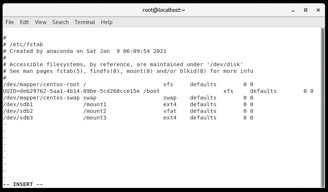Close the root@localhost terminal window
Image resolution: width=328 pixels, height=192 pixels.
(318, 10)
